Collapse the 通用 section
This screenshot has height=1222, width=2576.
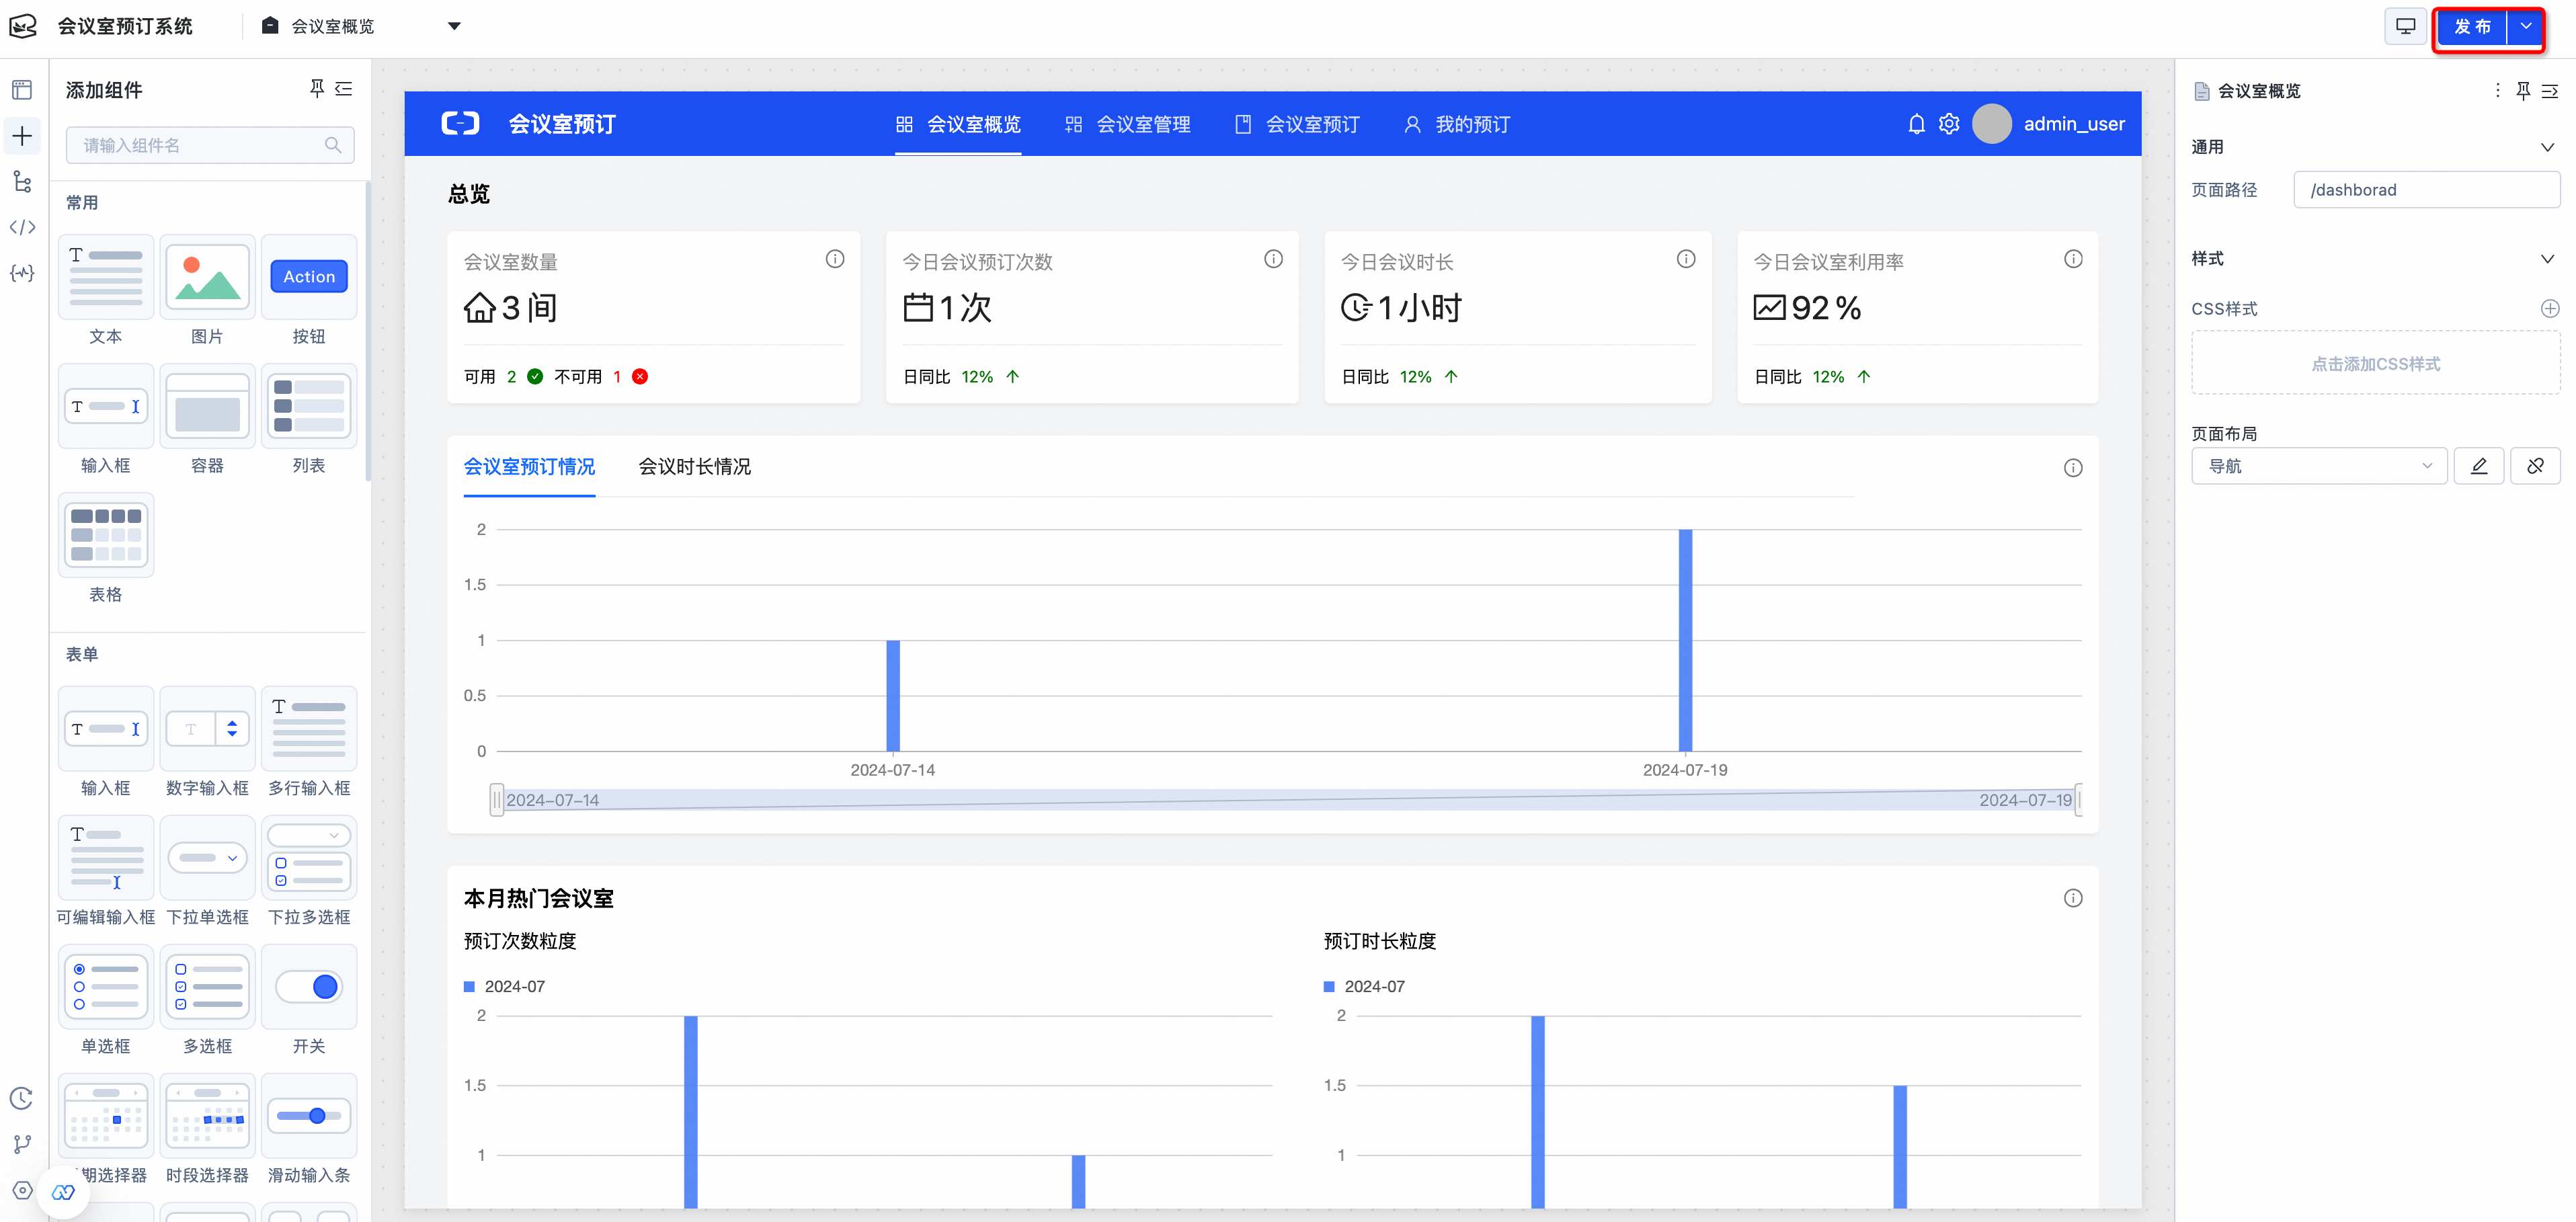[2547, 147]
